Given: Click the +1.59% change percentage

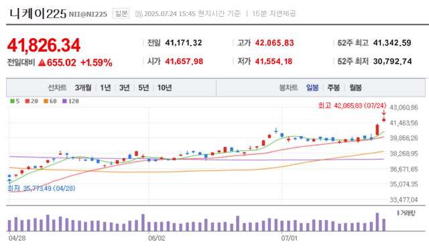Looking at the screenshot, I should [x=97, y=62].
